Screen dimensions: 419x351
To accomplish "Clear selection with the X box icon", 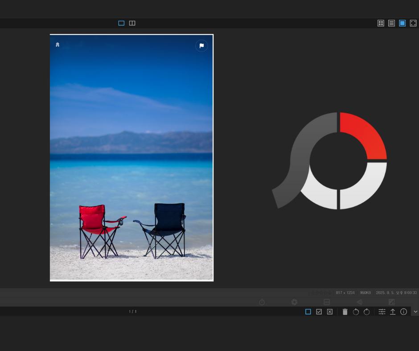I will 330,312.
